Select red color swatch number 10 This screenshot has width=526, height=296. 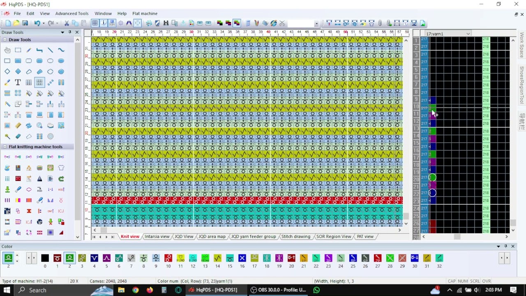[x=168, y=258]
